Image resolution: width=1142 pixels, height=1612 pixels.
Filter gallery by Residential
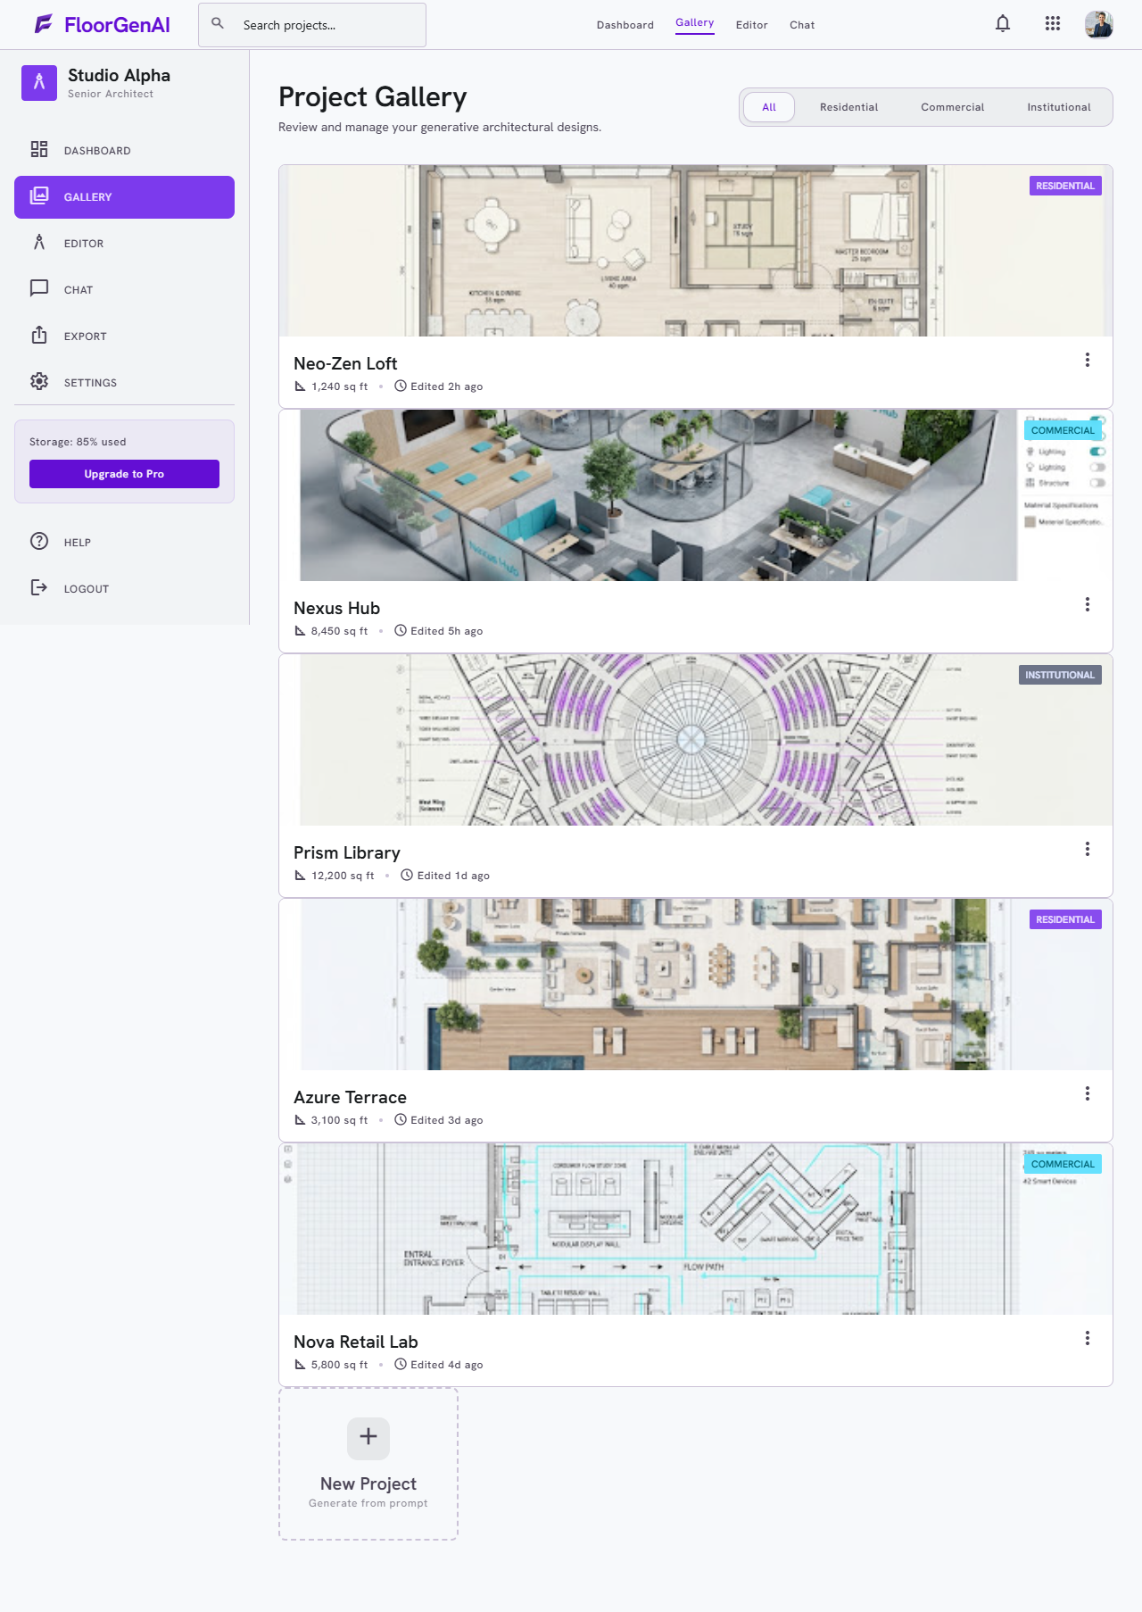pos(848,107)
